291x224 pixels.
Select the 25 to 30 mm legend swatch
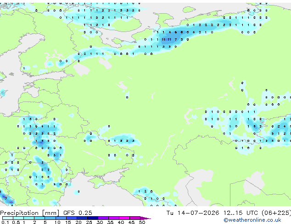tap(93, 218)
